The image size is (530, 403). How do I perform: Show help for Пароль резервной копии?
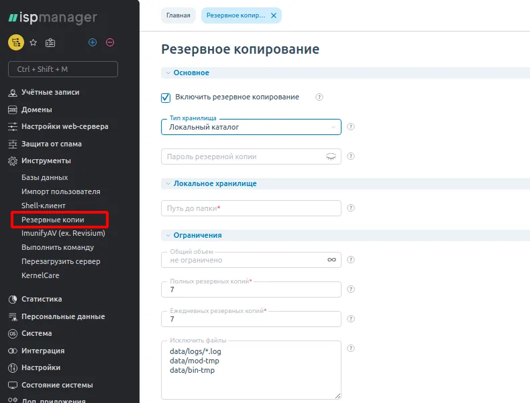[351, 156]
